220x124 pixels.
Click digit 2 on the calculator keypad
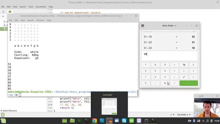tap(155, 77)
